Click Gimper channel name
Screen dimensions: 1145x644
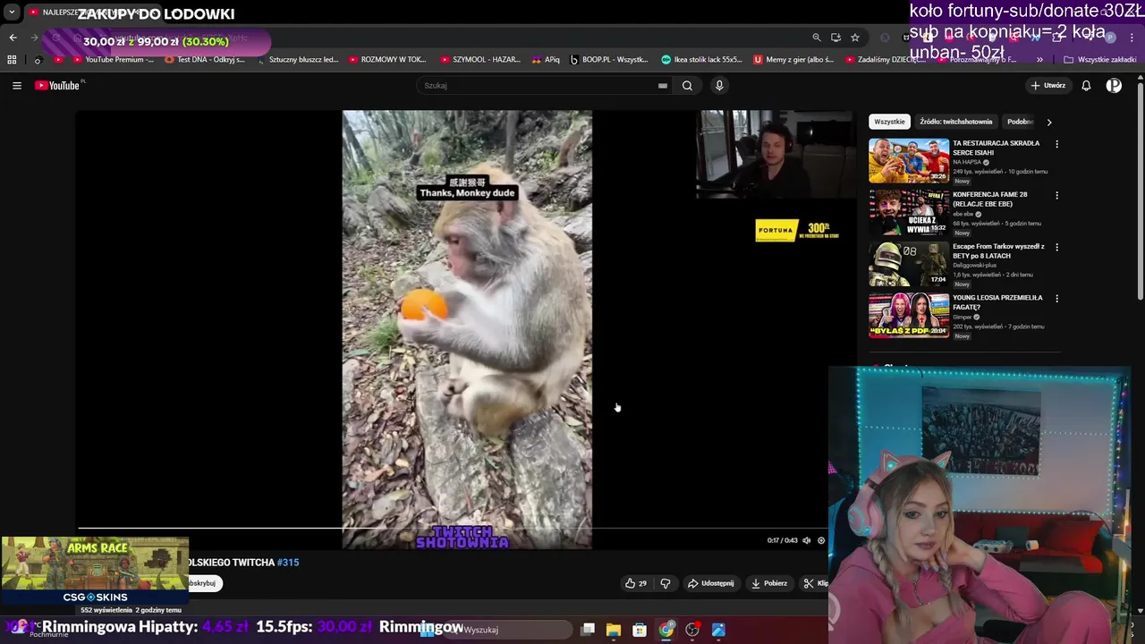pyautogui.click(x=963, y=317)
